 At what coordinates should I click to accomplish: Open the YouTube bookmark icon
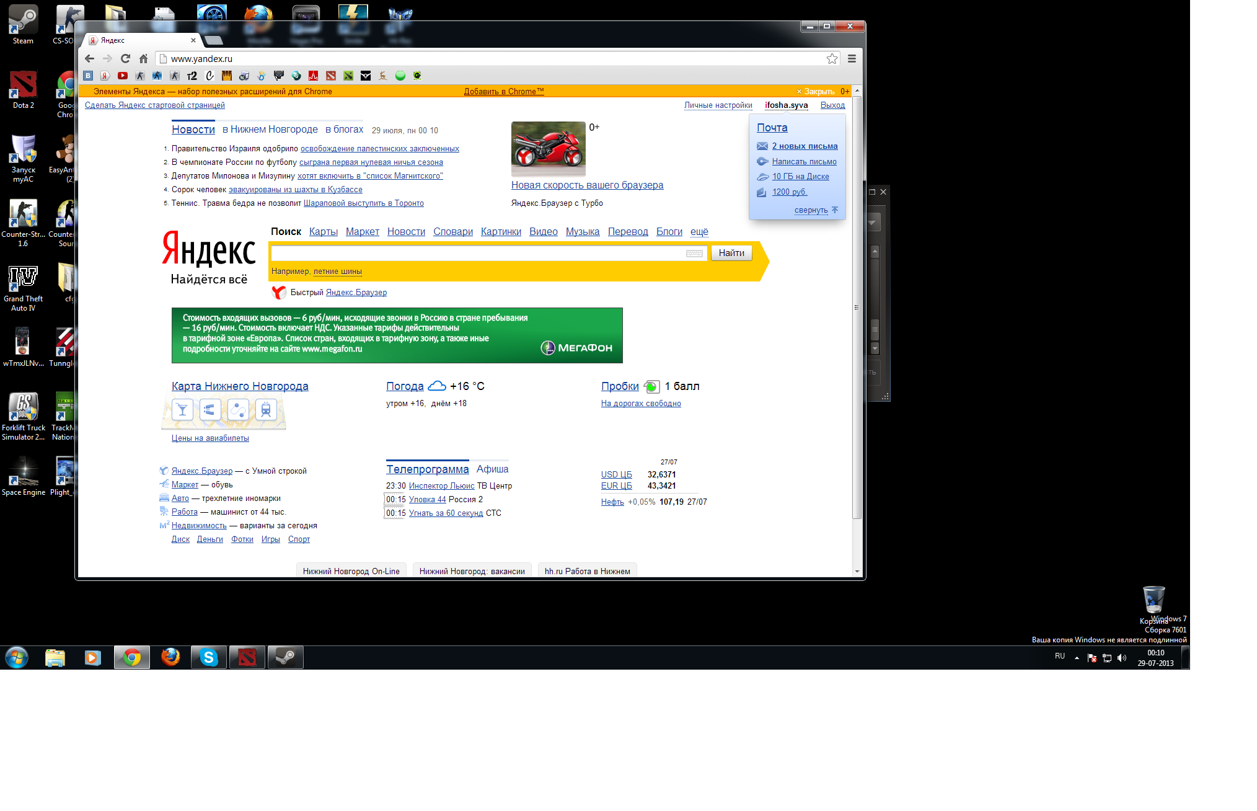[x=123, y=76]
